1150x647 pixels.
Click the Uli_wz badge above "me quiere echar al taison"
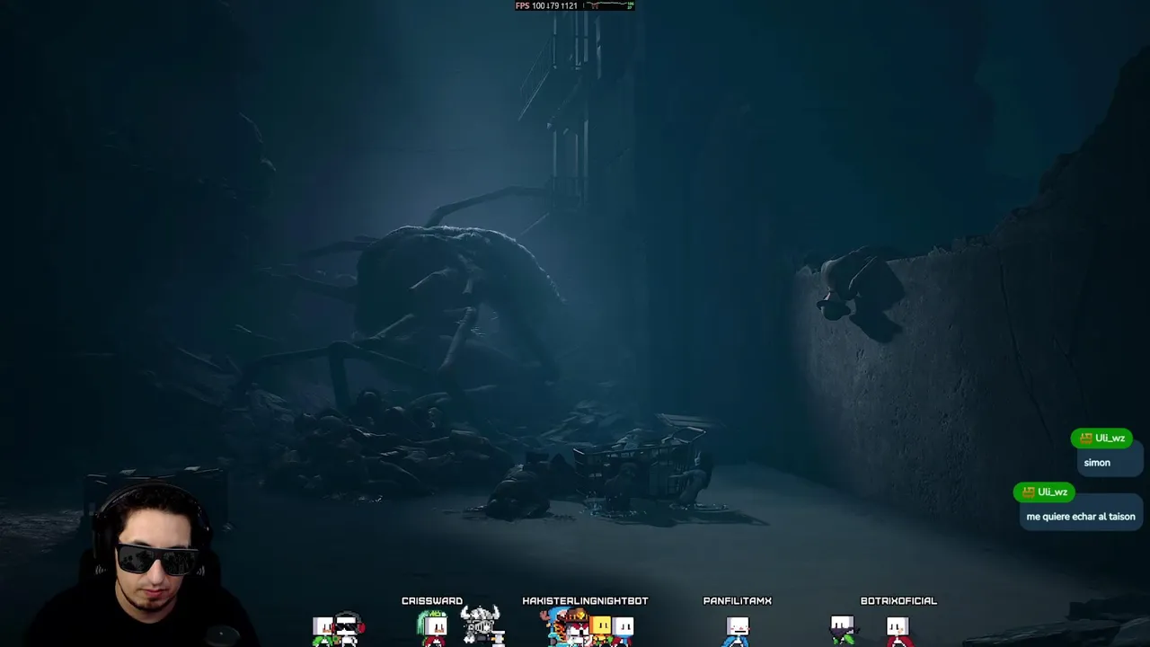1044,492
